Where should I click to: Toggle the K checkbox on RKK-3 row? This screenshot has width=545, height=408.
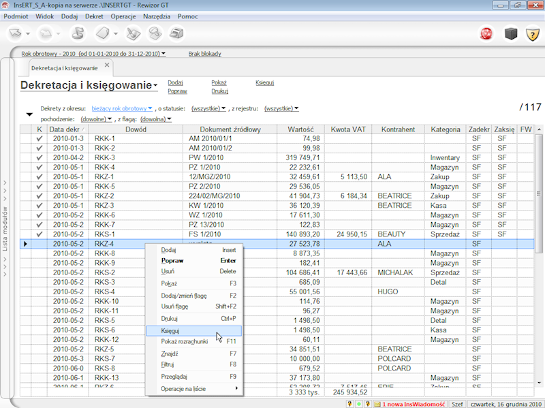pos(39,157)
